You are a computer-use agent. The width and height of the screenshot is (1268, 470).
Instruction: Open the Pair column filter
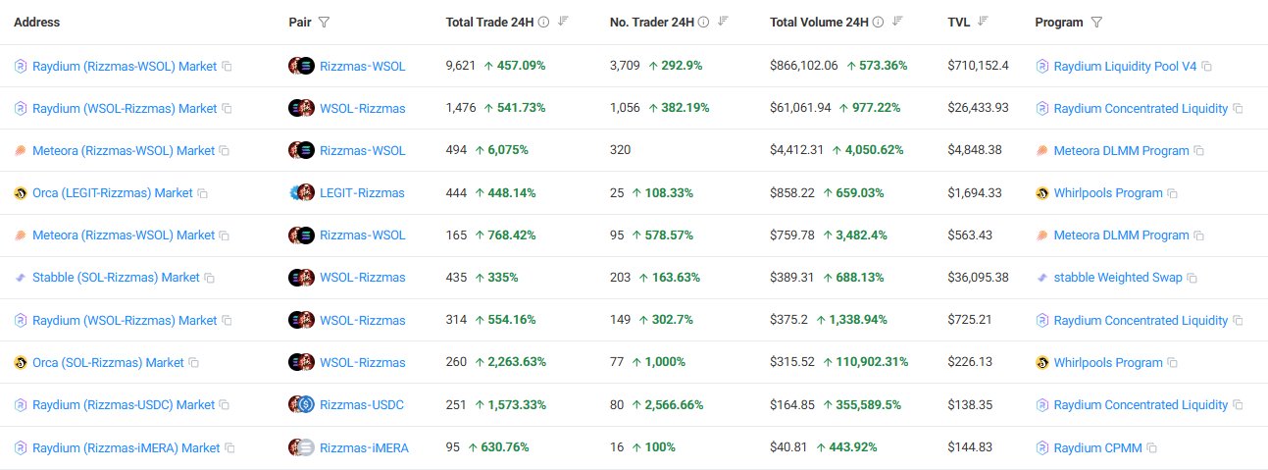325,23
